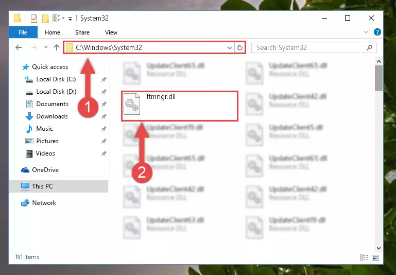Unpin Local Disk (C:) pin icon
This screenshot has width=396, height=275.
pyautogui.click(x=104, y=79)
